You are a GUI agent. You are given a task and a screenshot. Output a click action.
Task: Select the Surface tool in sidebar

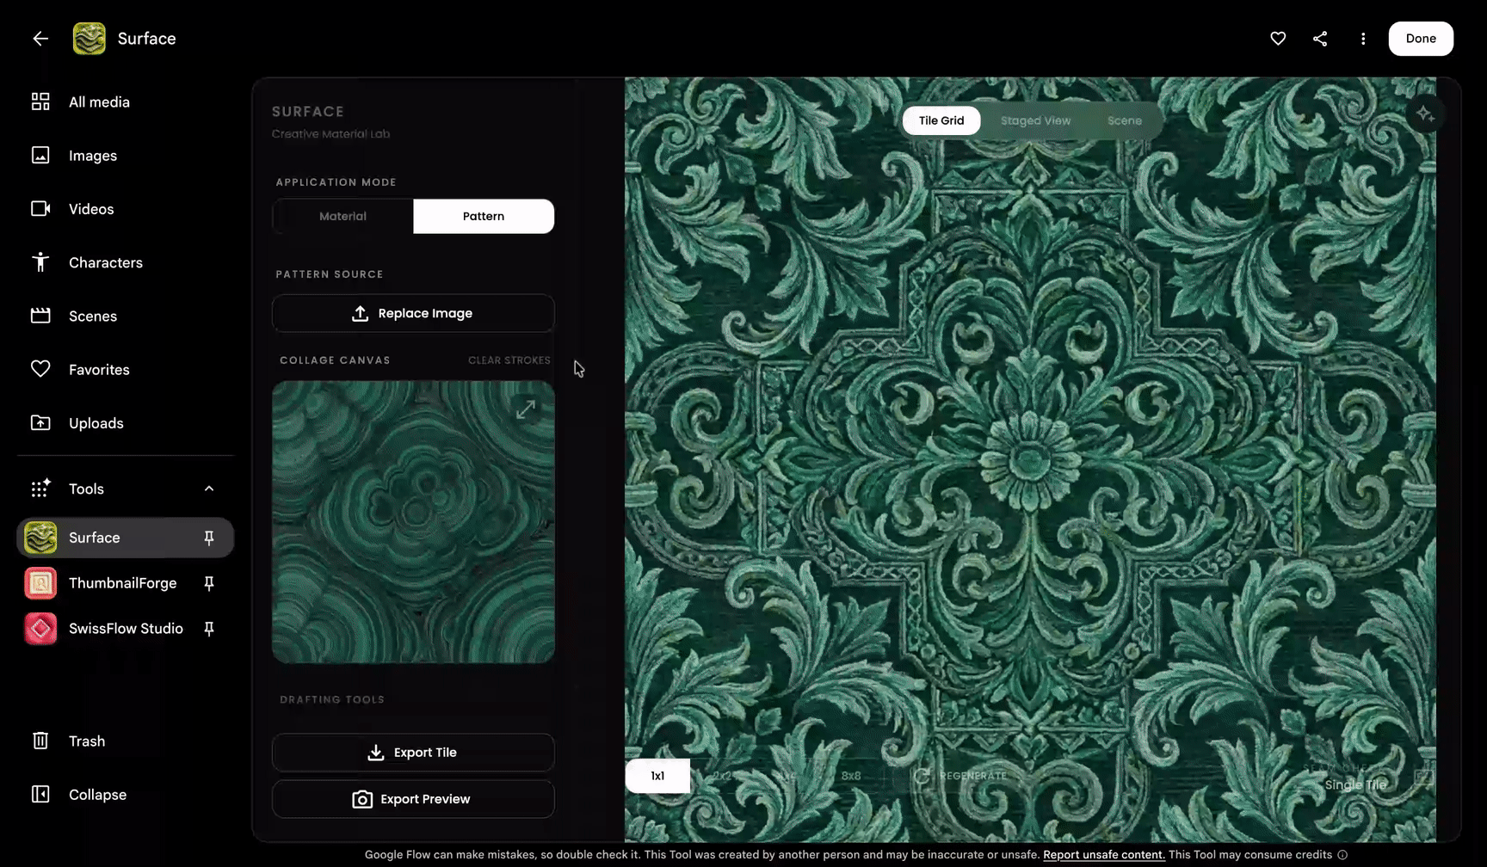126,538
